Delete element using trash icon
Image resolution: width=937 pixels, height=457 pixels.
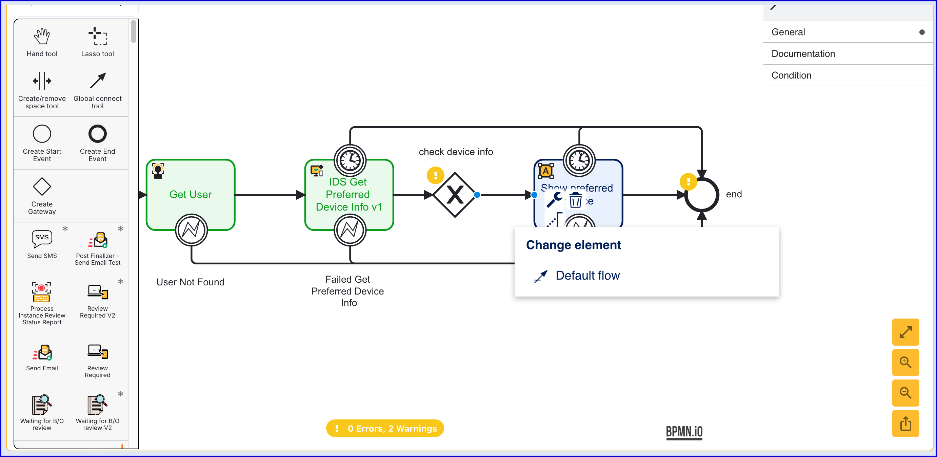point(575,200)
